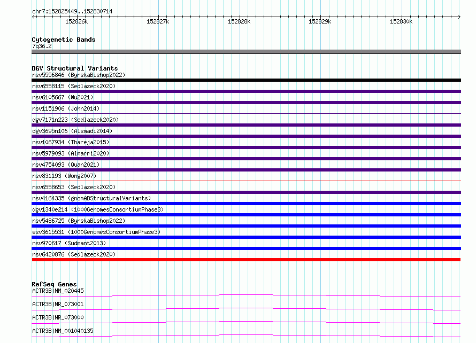Image resolution: width=476 pixels, height=343 pixels.
Task: Select the thick red nsv6420876 variant bar
Action: coord(246,260)
